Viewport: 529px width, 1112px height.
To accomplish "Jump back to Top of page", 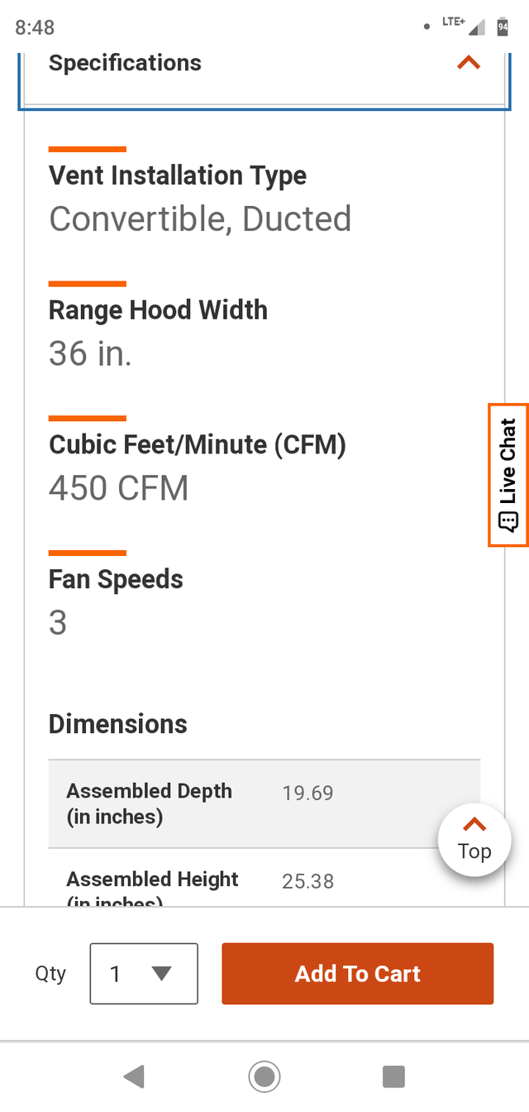I will tap(474, 840).
